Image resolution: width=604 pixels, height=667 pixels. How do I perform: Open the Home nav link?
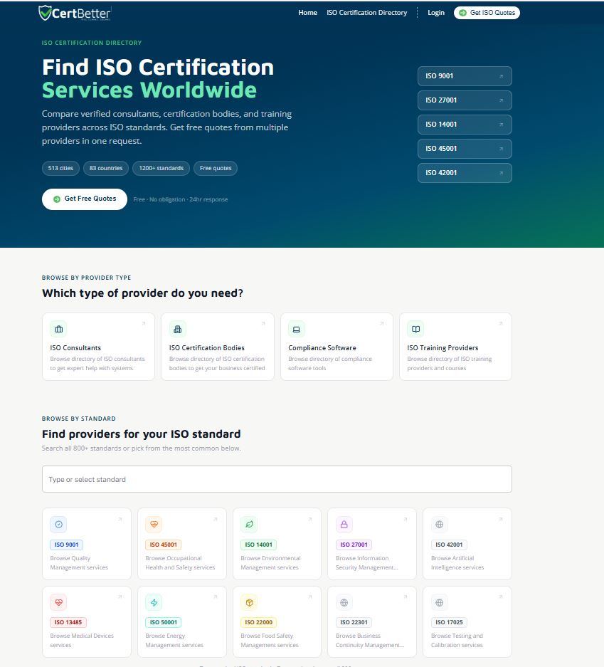tap(308, 13)
